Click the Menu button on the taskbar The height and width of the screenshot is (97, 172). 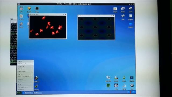pyautogui.click(x=19, y=93)
